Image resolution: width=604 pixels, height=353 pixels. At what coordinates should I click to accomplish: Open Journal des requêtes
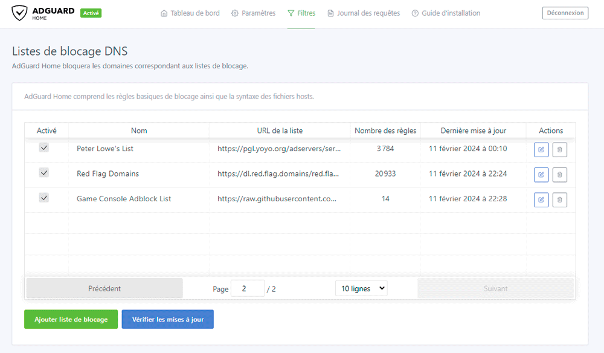pyautogui.click(x=364, y=13)
